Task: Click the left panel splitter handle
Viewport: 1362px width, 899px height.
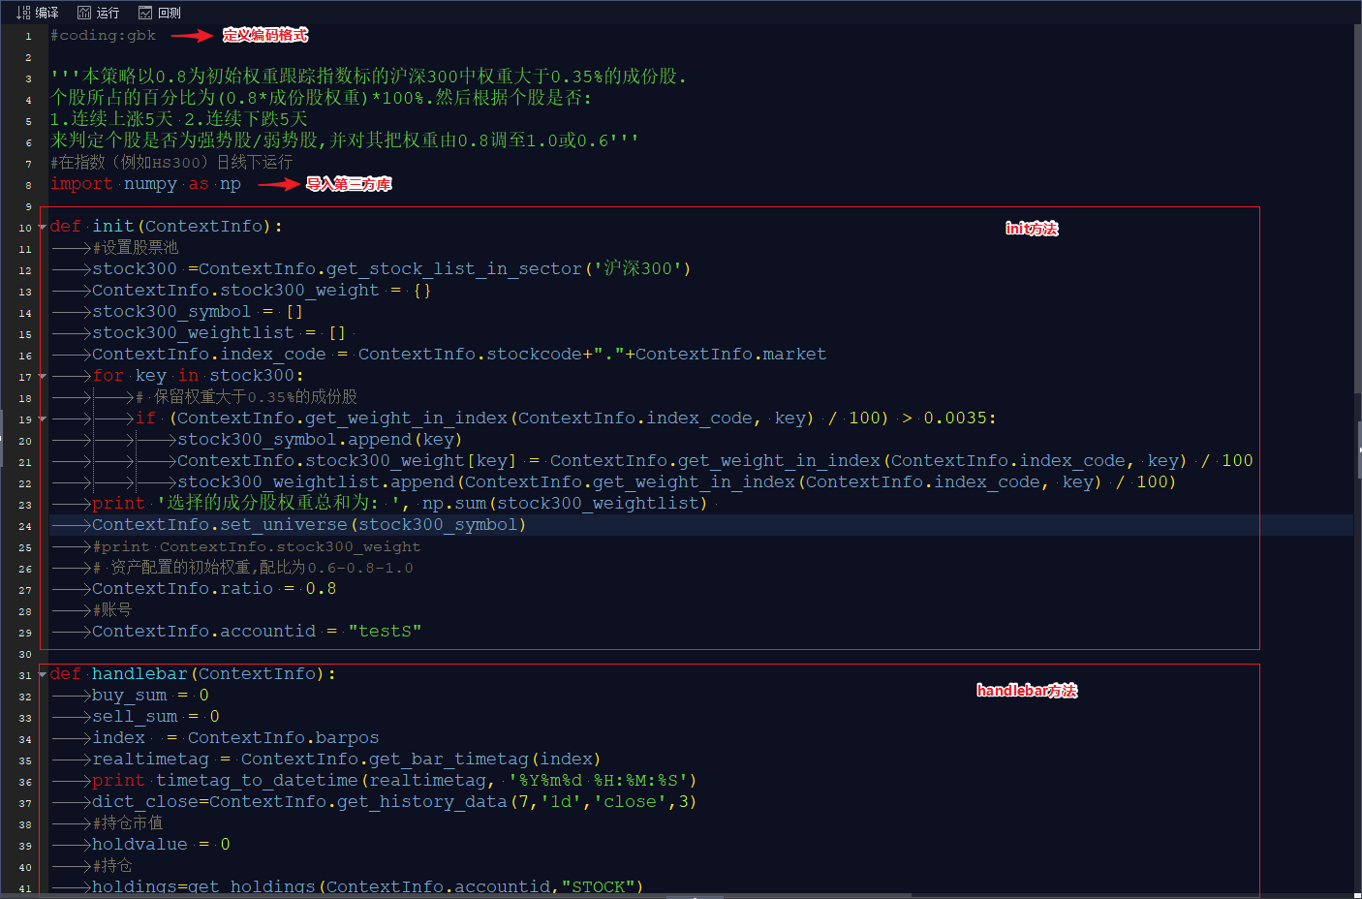Action: [2, 424]
